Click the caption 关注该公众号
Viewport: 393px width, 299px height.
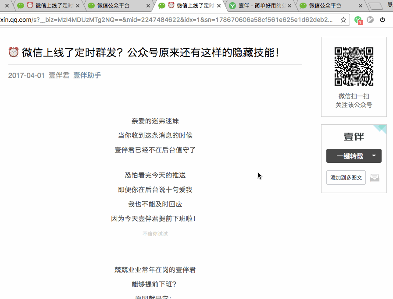click(x=354, y=105)
